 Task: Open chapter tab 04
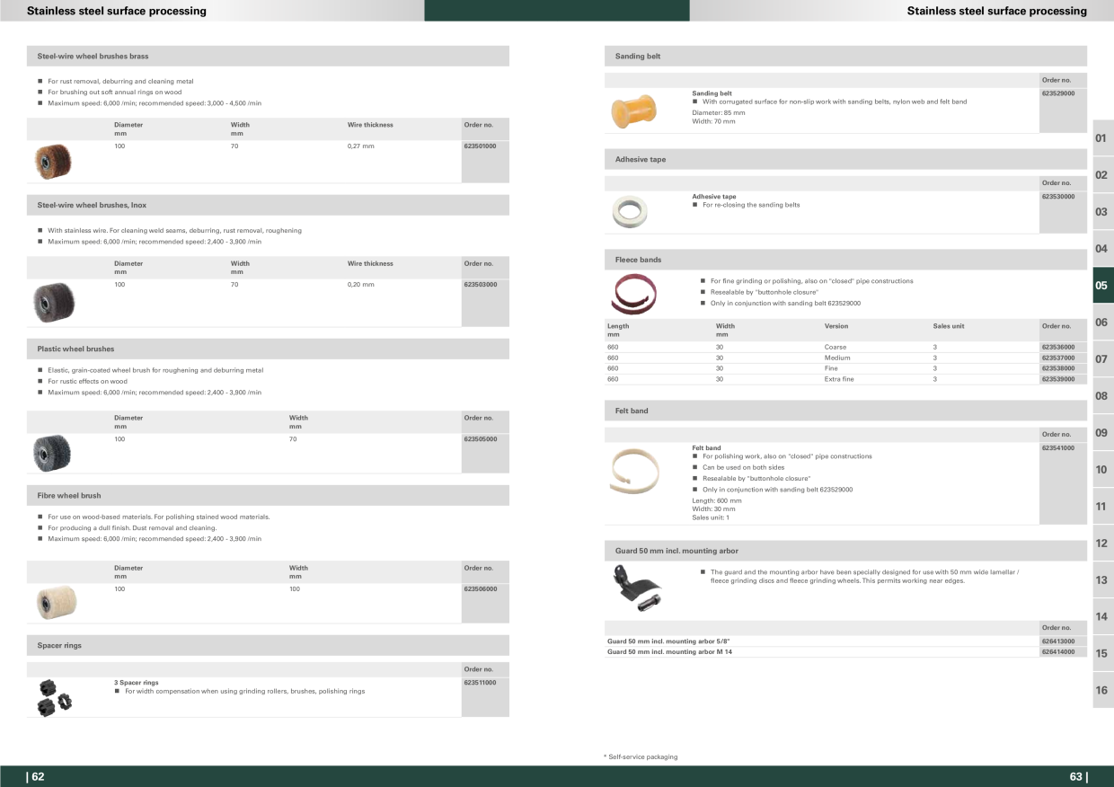point(1102,249)
